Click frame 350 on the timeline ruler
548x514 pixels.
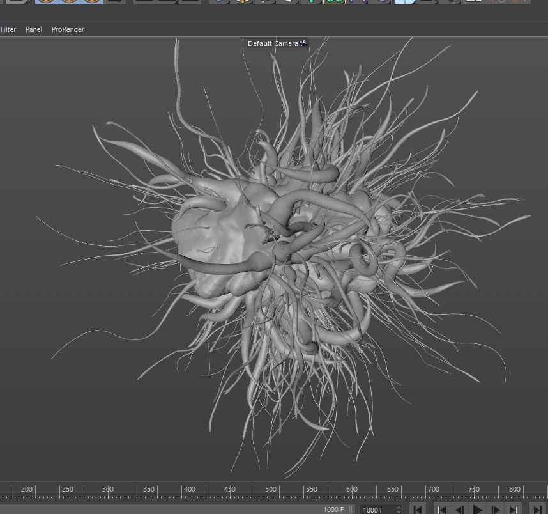click(149, 489)
